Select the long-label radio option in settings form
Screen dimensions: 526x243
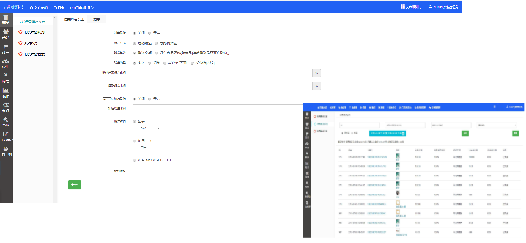(x=157, y=53)
